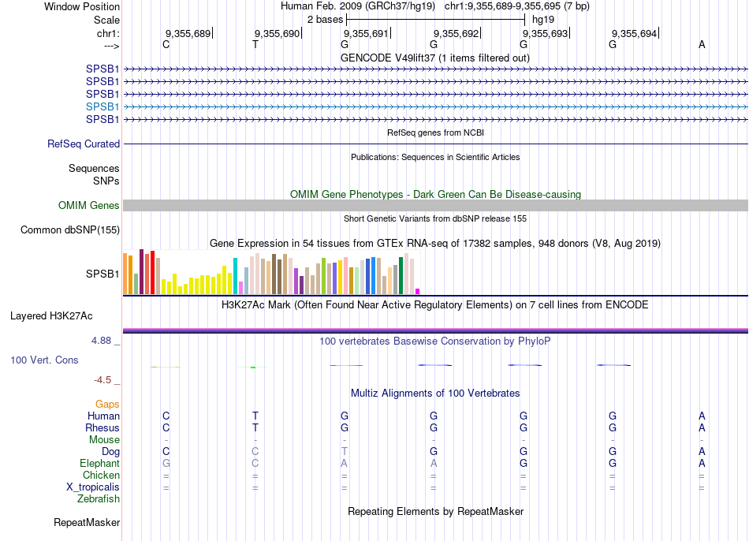Click the H3K27Ac Mark track title
The image size is (749, 541).
click(x=435, y=305)
